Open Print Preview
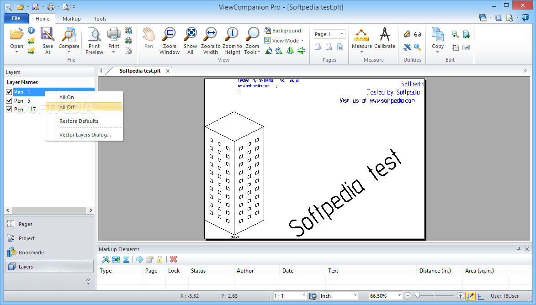Screen dimensions: 536x305 coord(94,41)
